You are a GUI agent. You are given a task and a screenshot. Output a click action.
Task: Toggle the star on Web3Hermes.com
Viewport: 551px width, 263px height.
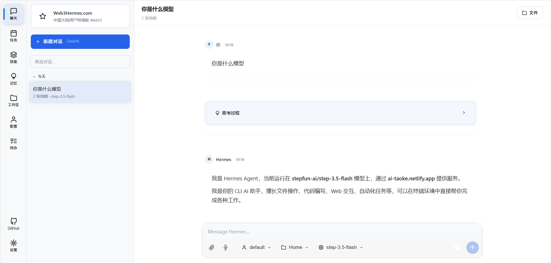point(43,16)
